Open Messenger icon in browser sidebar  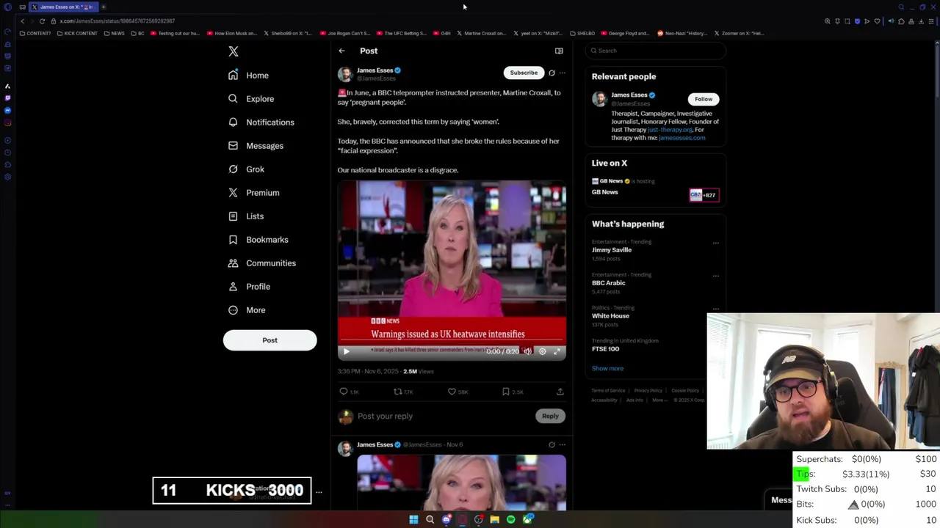(7, 110)
